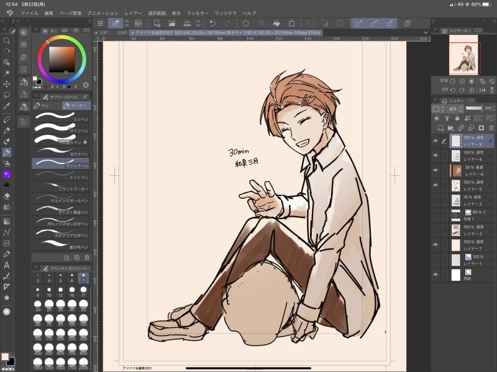
Task: Hide layer レイヤー 8 with eye icon
Action: tap(435, 141)
